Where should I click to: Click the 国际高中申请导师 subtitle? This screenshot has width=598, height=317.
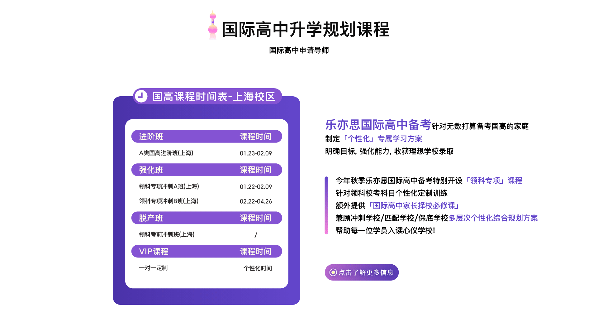pyautogui.click(x=299, y=50)
